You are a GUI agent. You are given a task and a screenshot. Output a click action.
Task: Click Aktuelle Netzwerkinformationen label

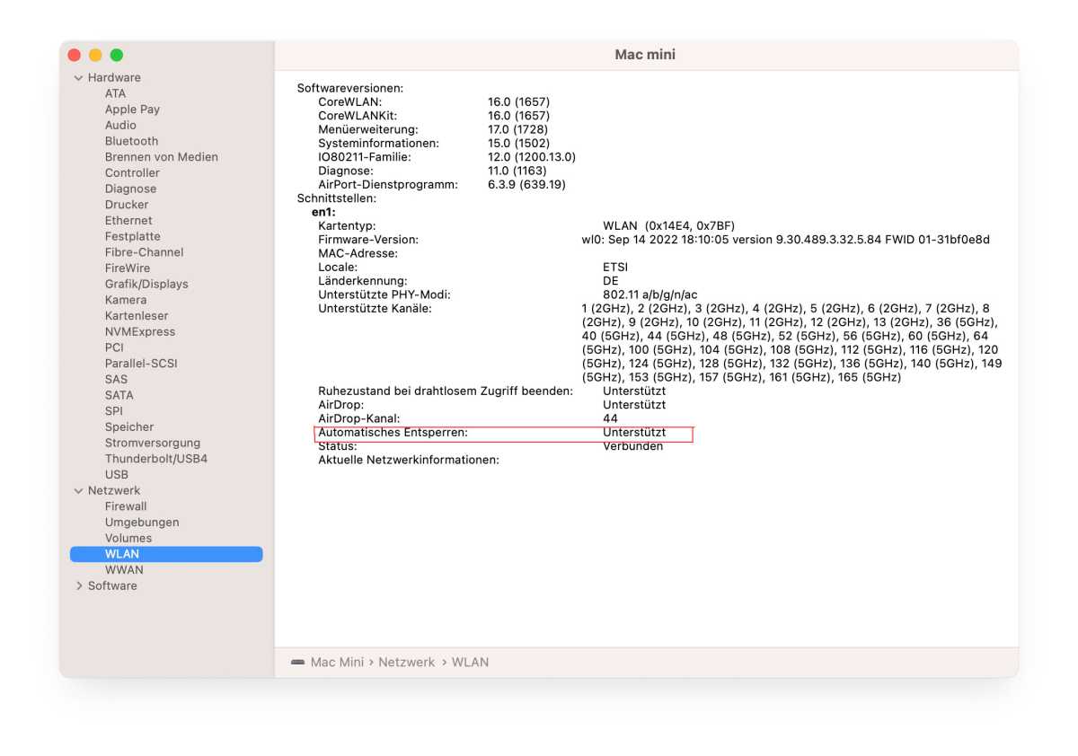pos(409,461)
